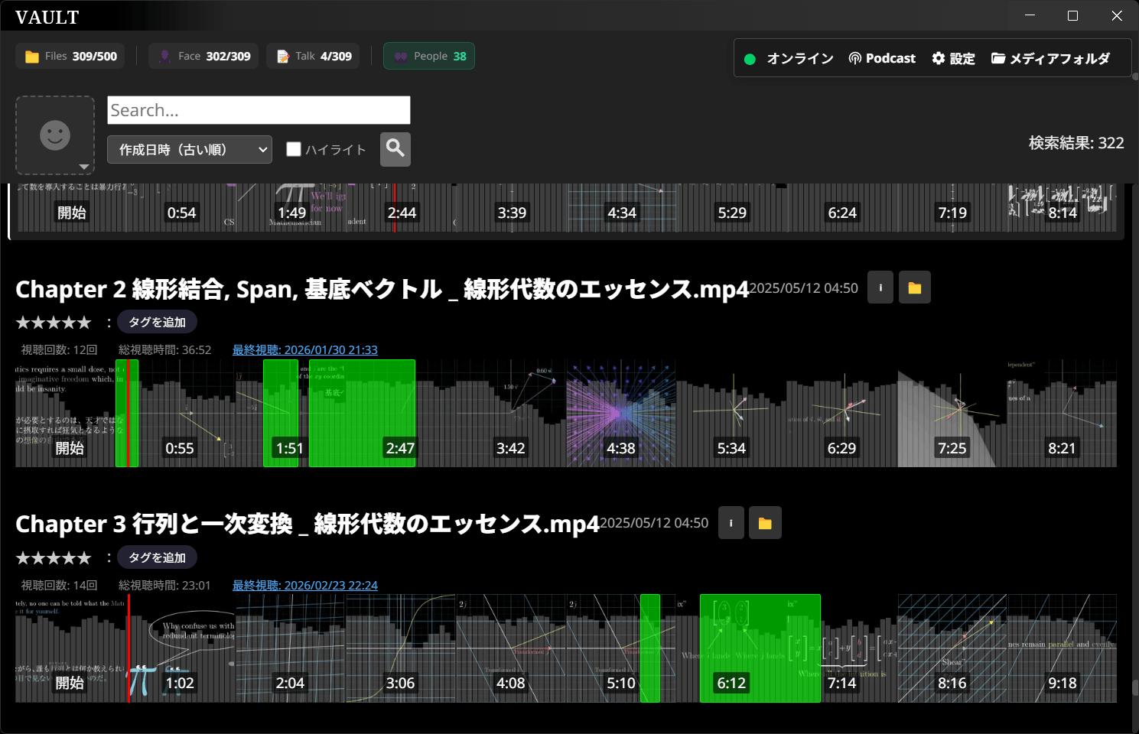Rate Chapter 3 video one star
Image resolution: width=1139 pixels, height=734 pixels.
pos(23,558)
